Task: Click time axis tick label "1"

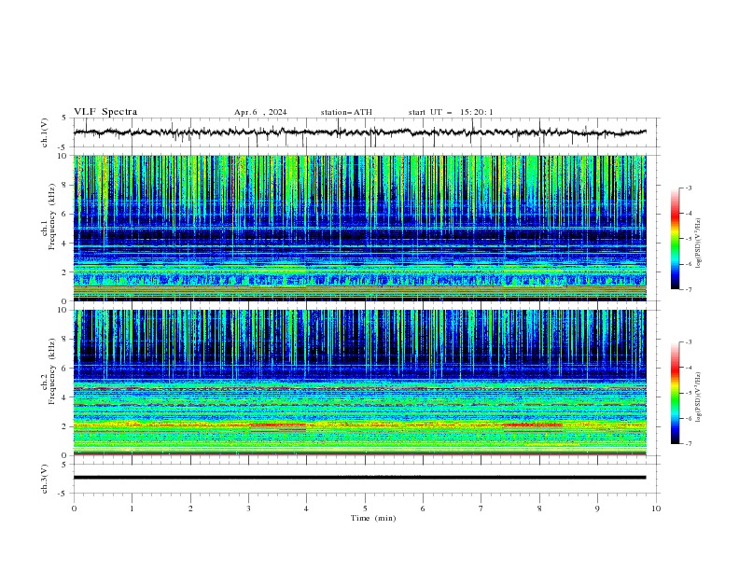Action: coord(132,508)
